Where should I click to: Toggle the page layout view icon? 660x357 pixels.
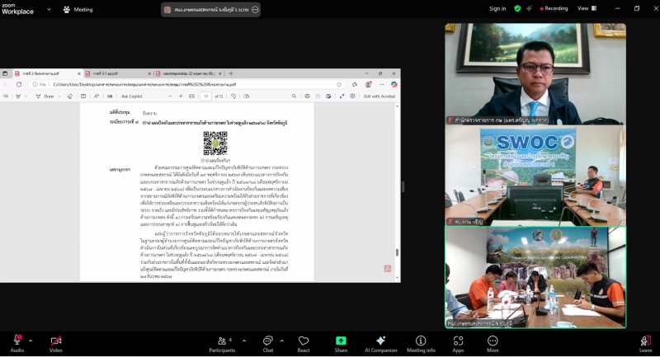(x=83, y=96)
